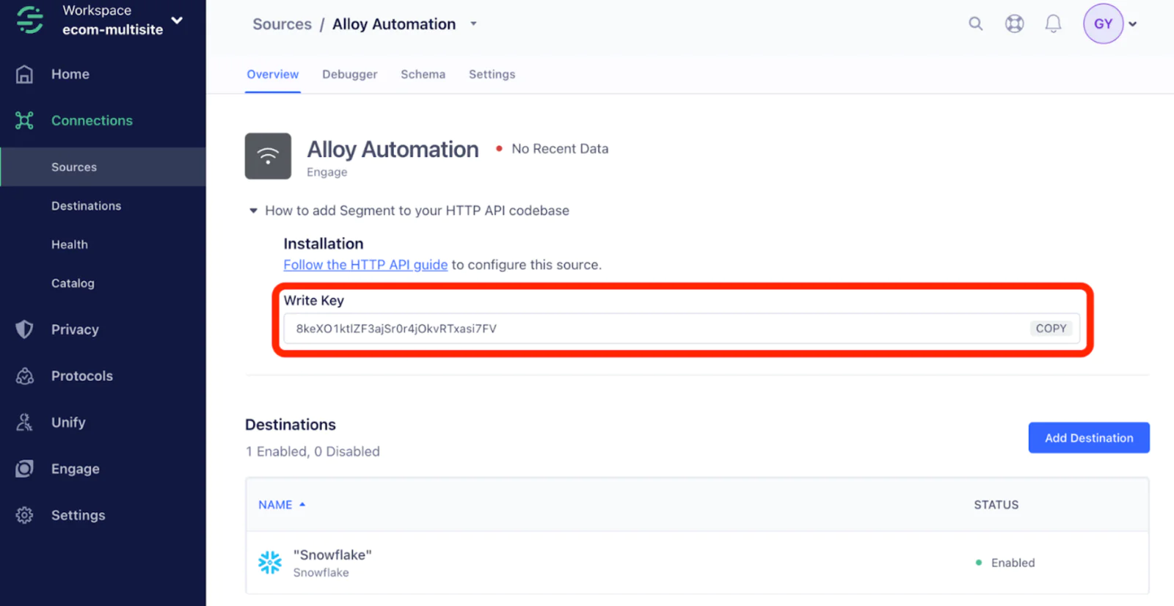The height and width of the screenshot is (606, 1174).
Task: Sort destinations by NAME column
Action: pyautogui.click(x=282, y=505)
